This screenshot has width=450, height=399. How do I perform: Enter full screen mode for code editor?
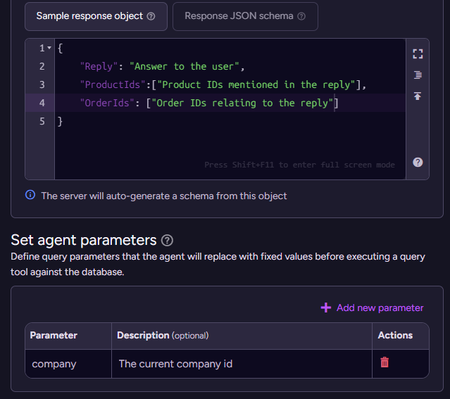click(418, 53)
